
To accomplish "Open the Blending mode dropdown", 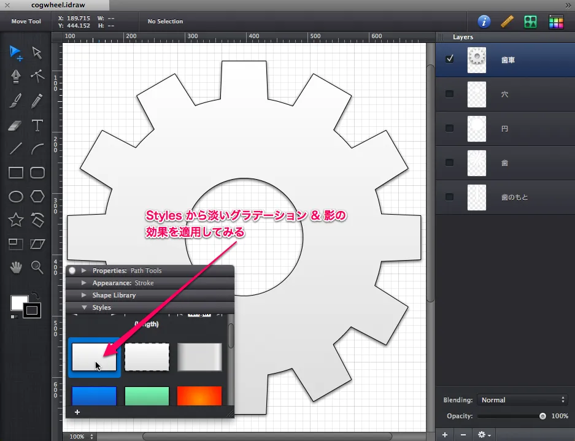I will [523, 400].
